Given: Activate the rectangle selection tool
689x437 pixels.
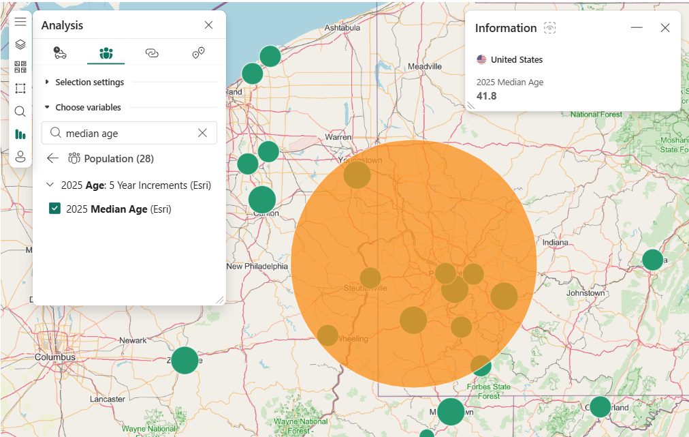Looking at the screenshot, I should pos(20,89).
